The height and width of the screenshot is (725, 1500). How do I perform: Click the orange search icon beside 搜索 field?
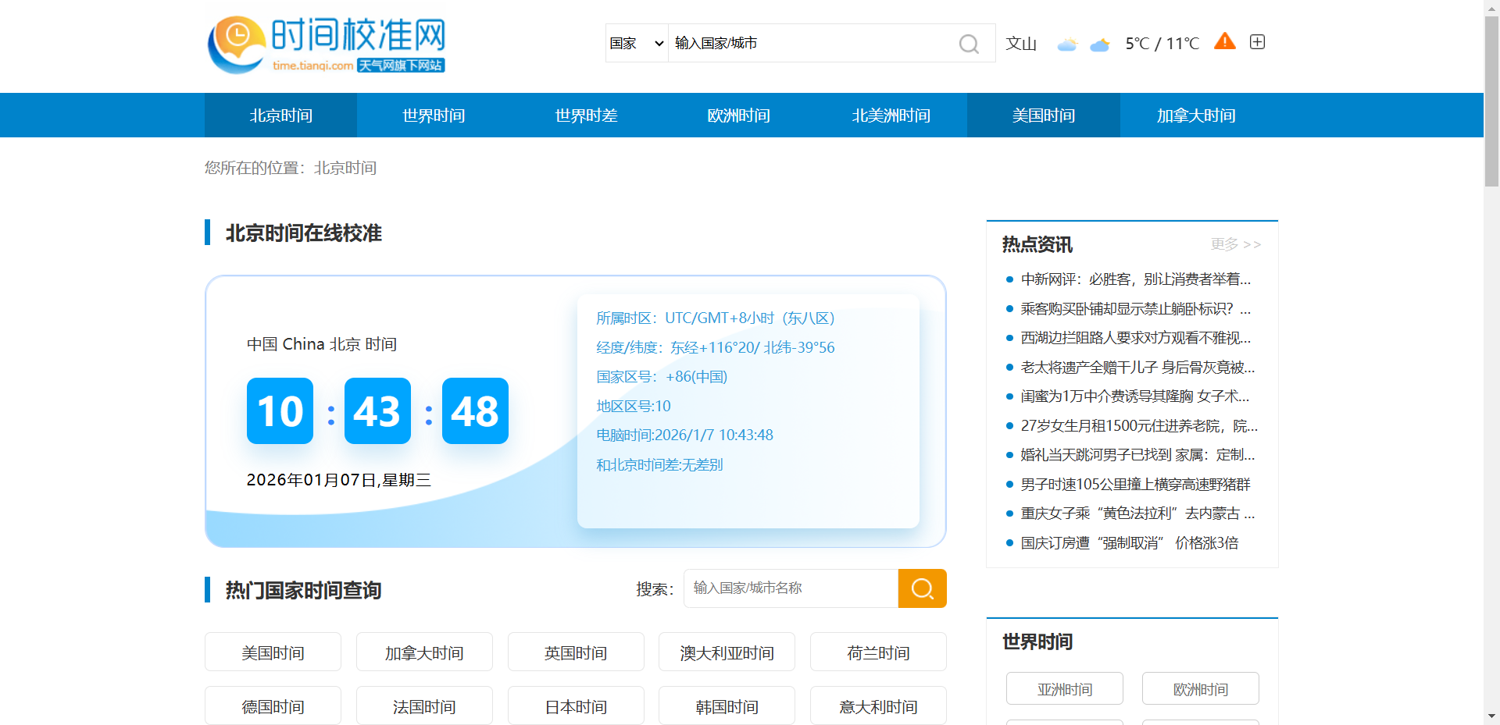coord(922,588)
